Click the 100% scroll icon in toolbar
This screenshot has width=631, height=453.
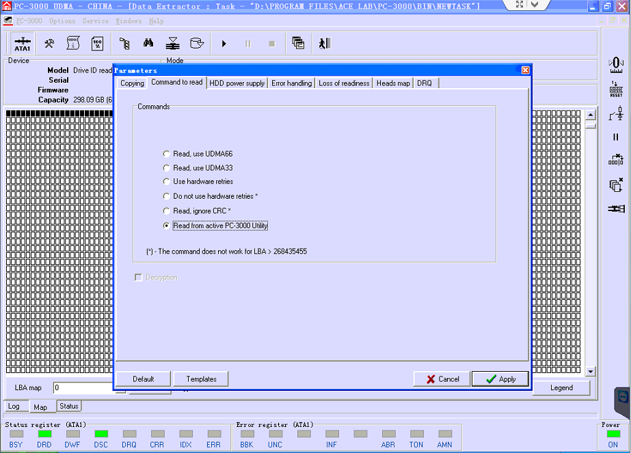click(x=97, y=44)
